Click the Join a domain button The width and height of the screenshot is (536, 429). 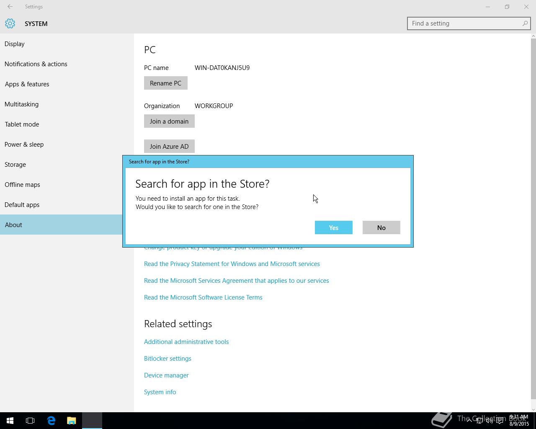pyautogui.click(x=169, y=121)
